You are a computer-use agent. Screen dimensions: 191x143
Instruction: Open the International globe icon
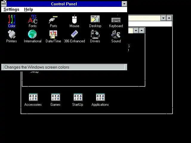33,36
